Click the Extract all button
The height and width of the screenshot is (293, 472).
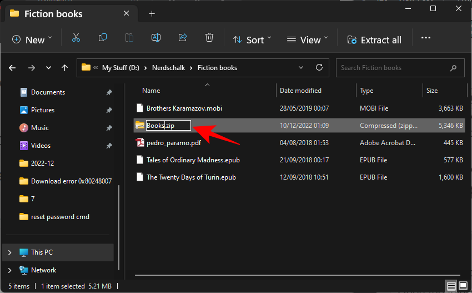pos(374,39)
